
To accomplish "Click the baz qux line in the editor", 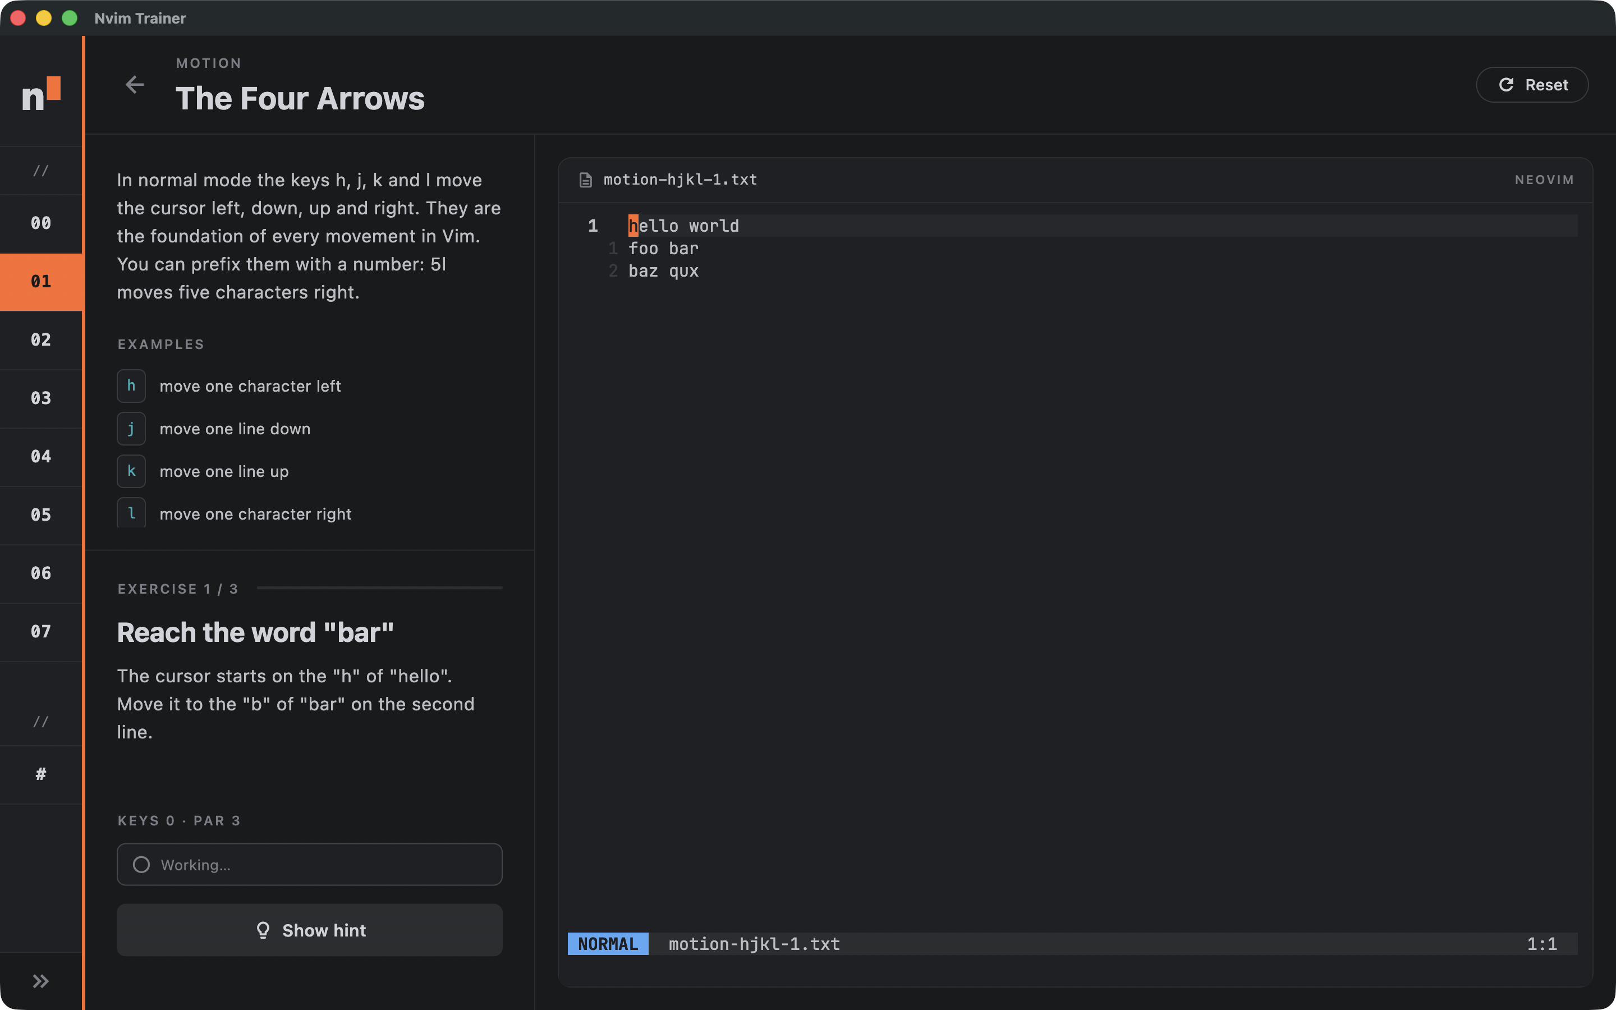I will (663, 271).
